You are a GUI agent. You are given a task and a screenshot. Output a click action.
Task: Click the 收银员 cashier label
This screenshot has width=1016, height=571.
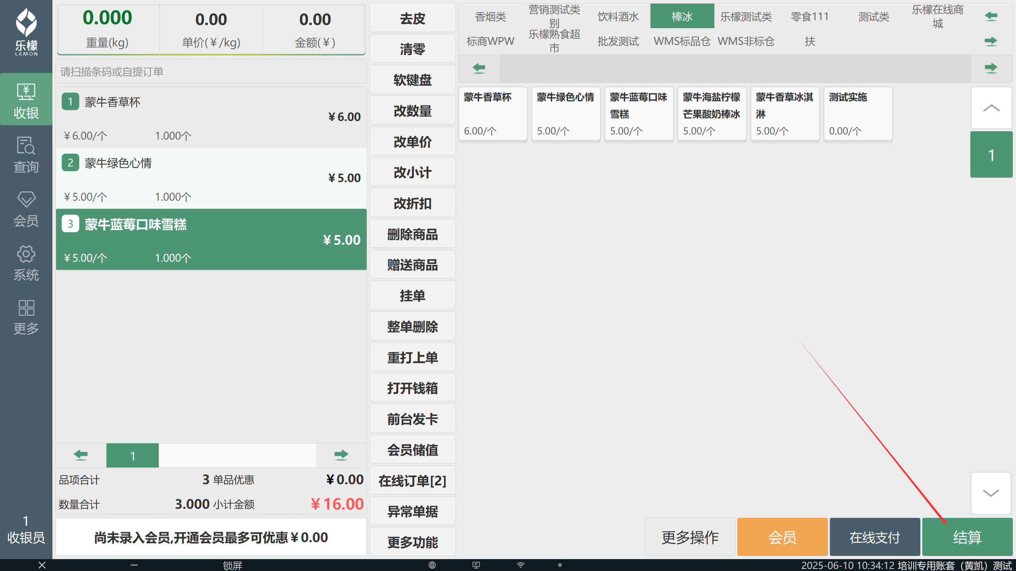(x=26, y=537)
